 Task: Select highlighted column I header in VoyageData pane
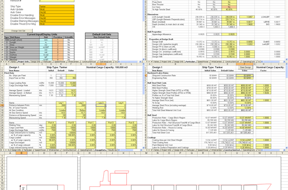click(x=101, y=64)
